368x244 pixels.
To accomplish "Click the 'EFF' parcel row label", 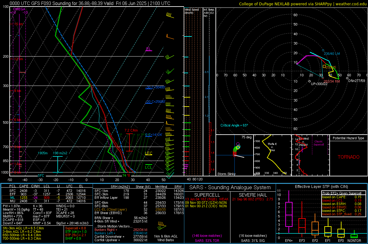I will [12, 194].
